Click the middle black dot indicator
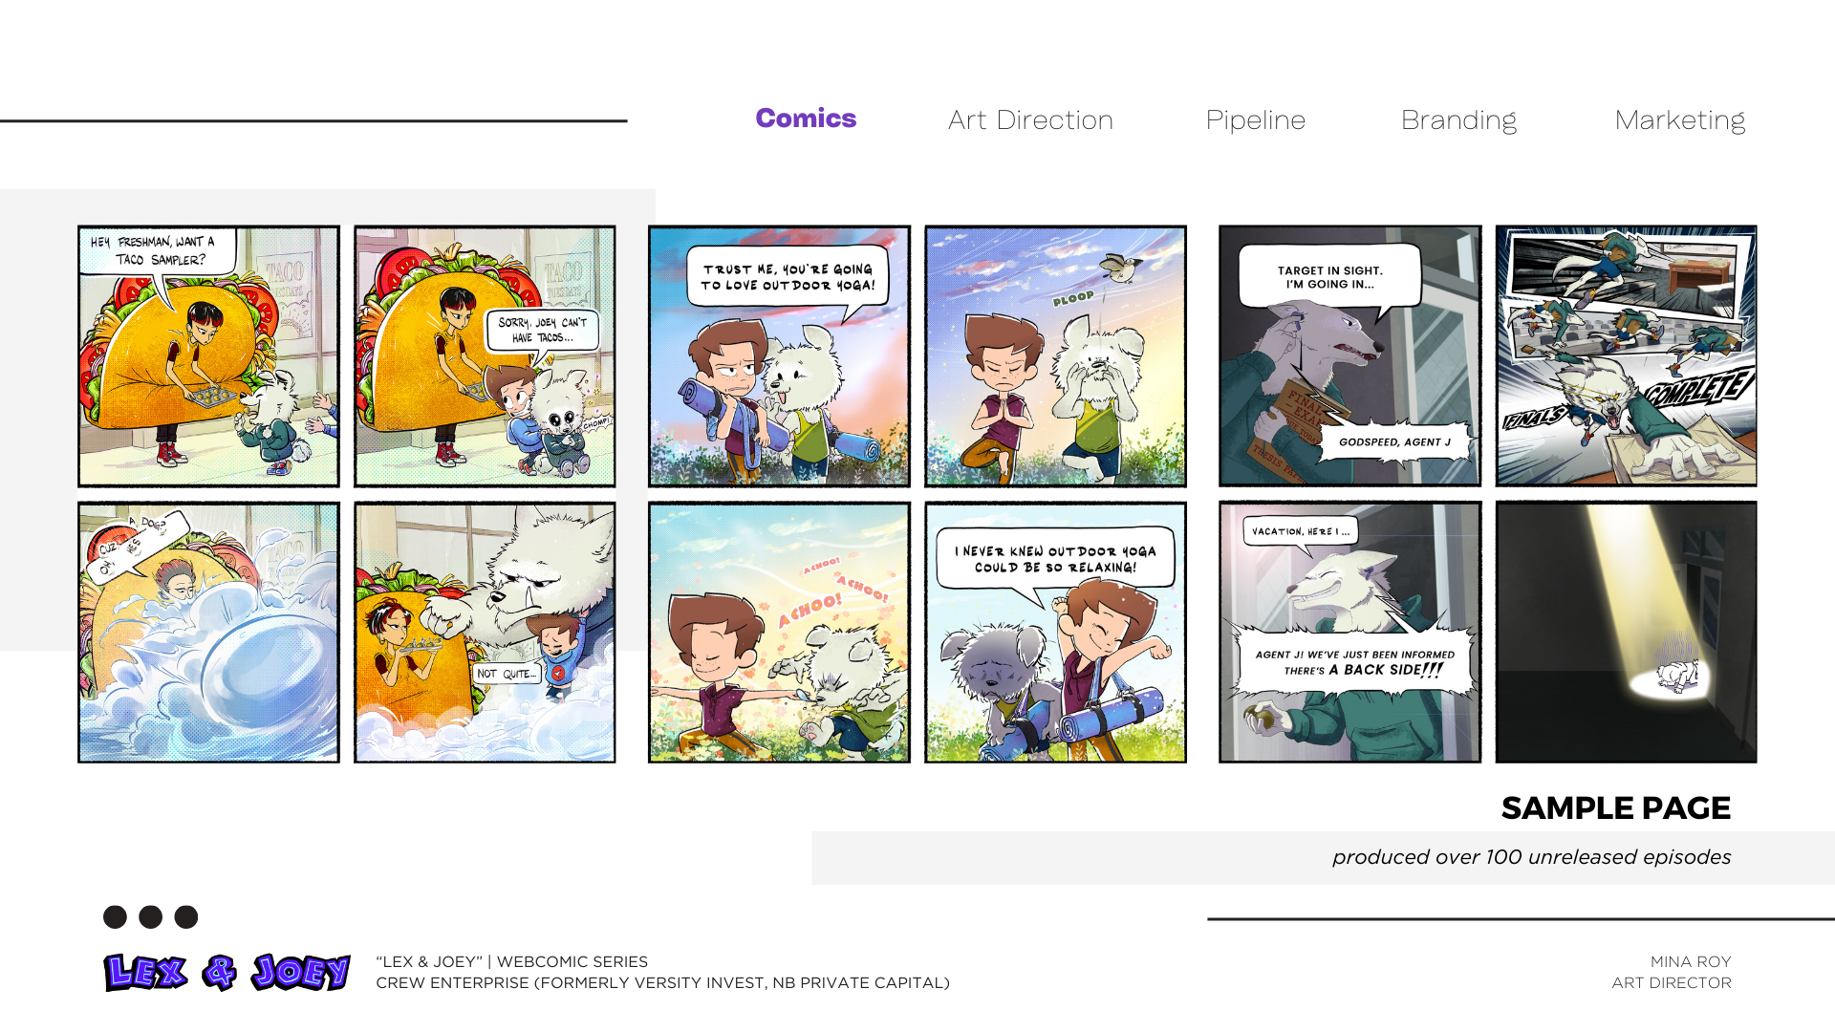The image size is (1835, 1032). pos(151,917)
